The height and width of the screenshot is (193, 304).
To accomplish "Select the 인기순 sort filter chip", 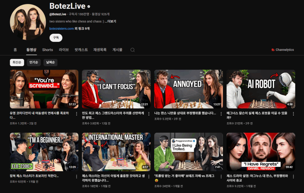I will pyautogui.click(x=33, y=63).
